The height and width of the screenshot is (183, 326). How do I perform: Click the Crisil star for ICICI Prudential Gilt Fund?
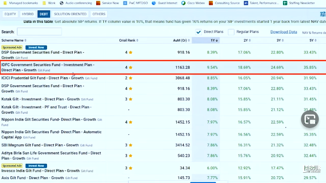click(x=131, y=78)
